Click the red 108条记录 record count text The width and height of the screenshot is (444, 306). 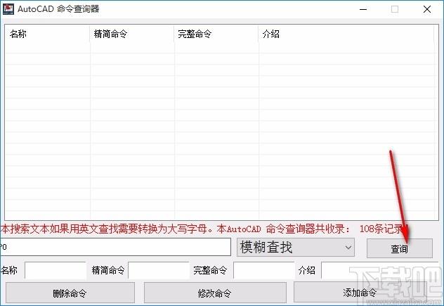[x=381, y=229]
